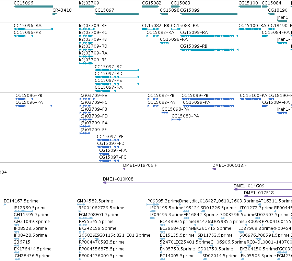Select protein CG15100-PA
The height and width of the screenshot is (261, 292).
[x=254, y=95]
